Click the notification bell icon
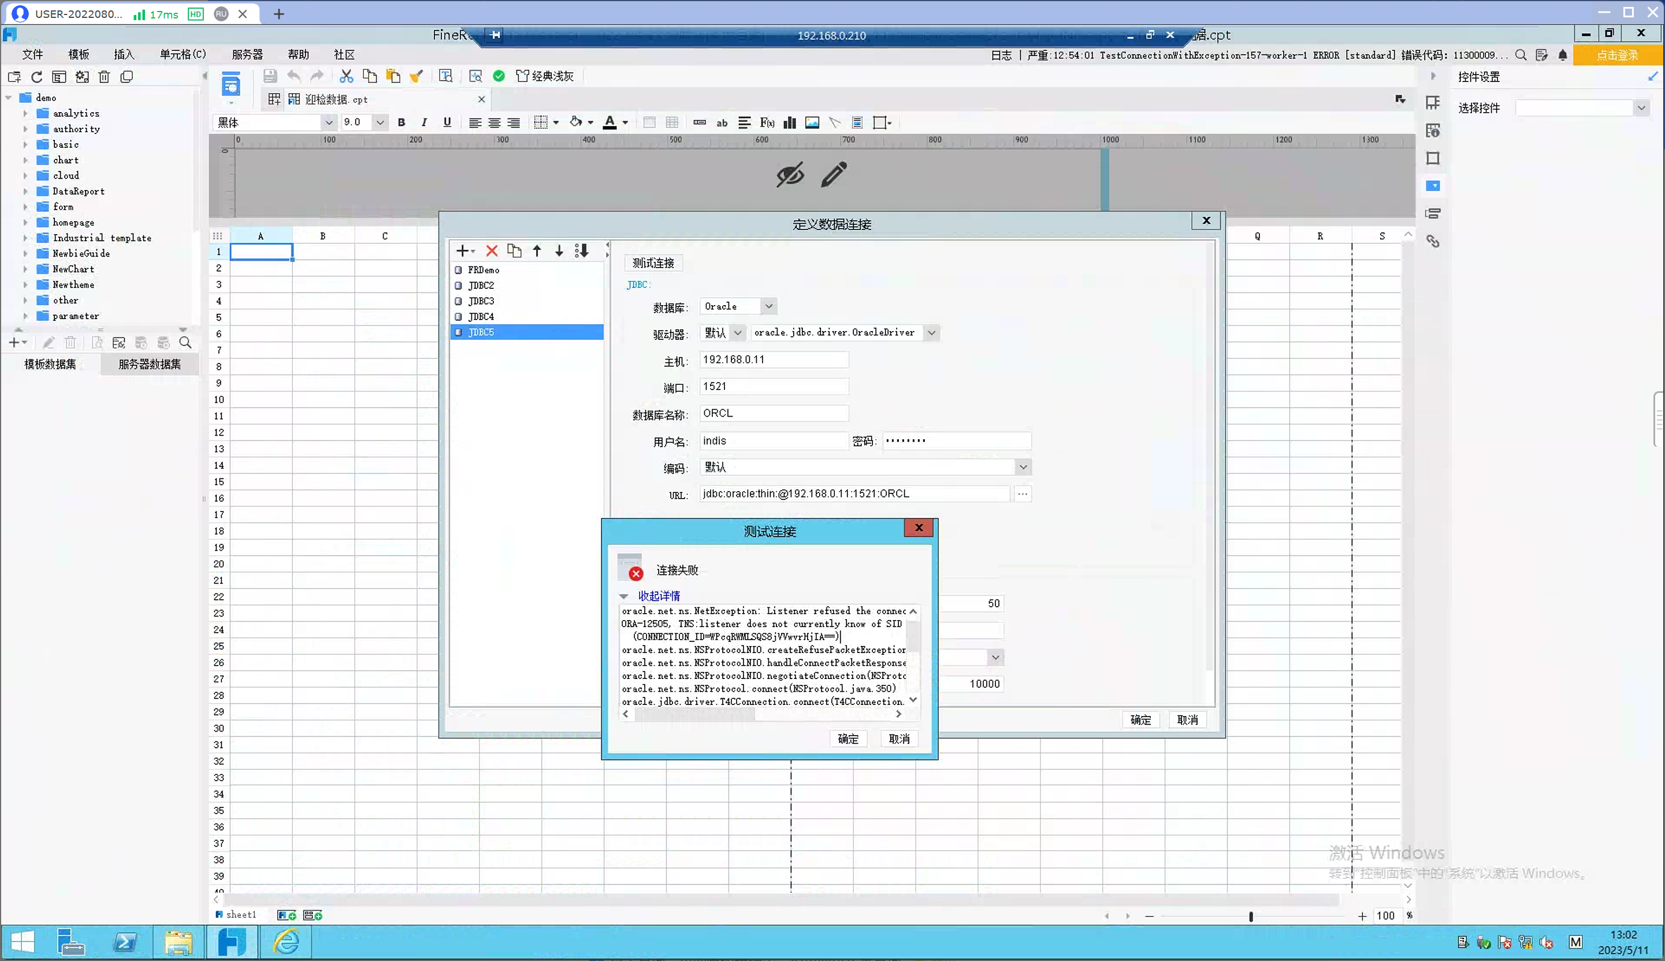Image resolution: width=1665 pixels, height=961 pixels. [x=1563, y=55]
